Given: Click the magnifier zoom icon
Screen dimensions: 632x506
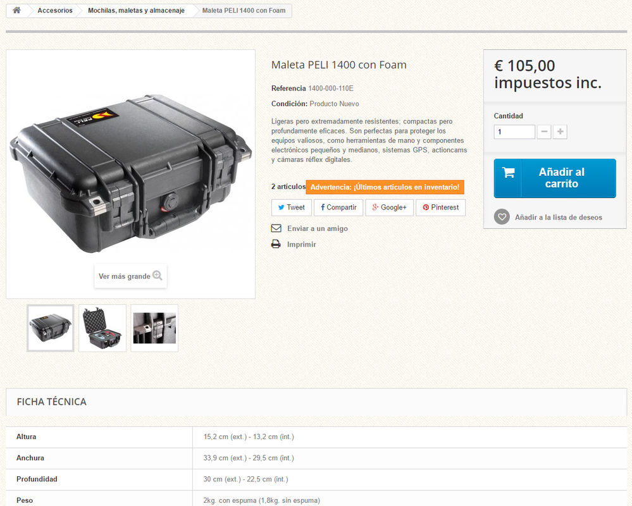Looking at the screenshot, I should 157,276.
